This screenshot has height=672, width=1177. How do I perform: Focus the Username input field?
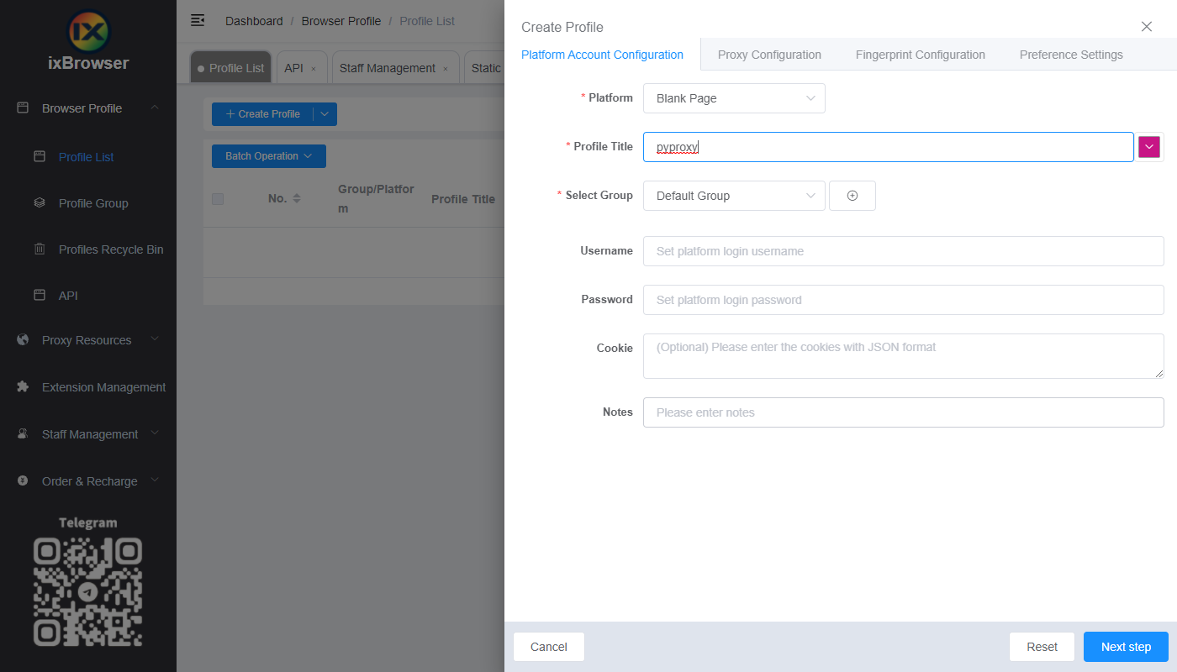[x=904, y=251]
